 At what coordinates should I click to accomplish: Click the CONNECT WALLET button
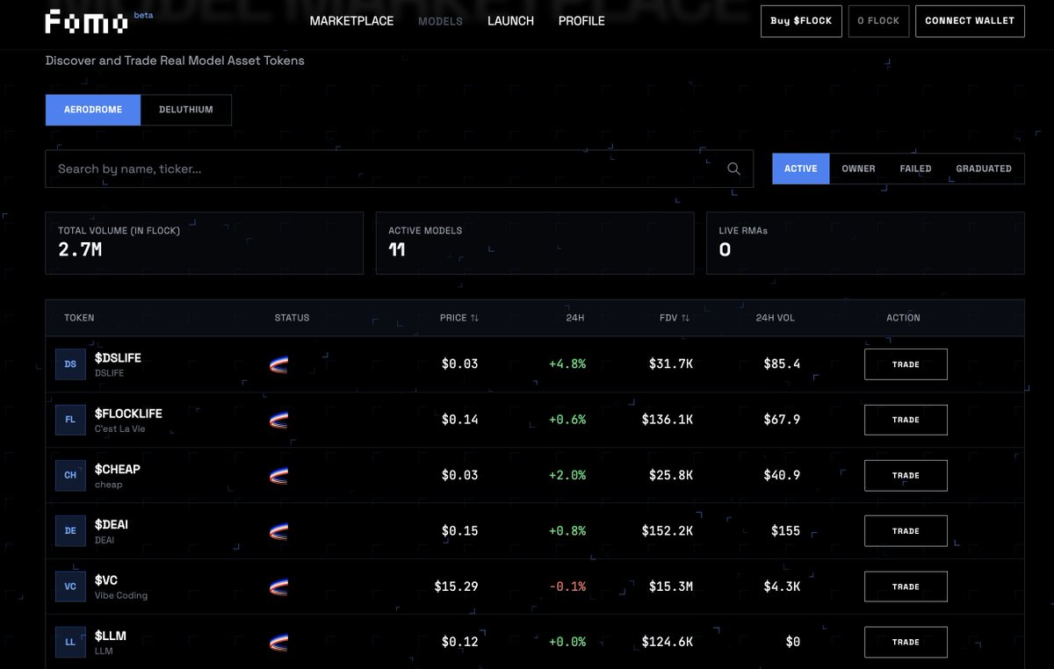tap(970, 21)
